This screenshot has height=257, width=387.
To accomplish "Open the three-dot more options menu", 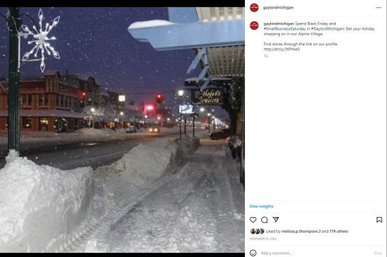I will click(379, 8).
